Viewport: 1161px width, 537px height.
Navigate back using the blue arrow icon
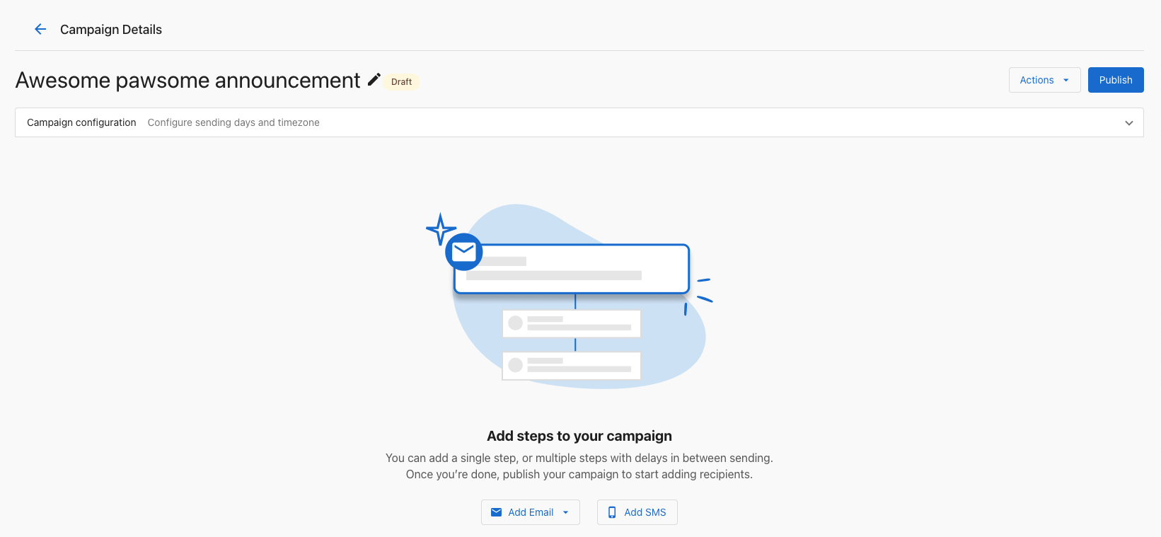[x=40, y=29]
